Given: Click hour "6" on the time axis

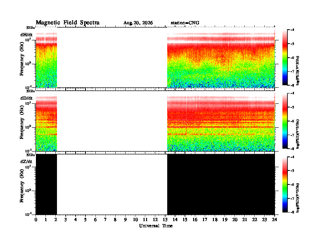Looking at the screenshot, I should coord(95,219).
